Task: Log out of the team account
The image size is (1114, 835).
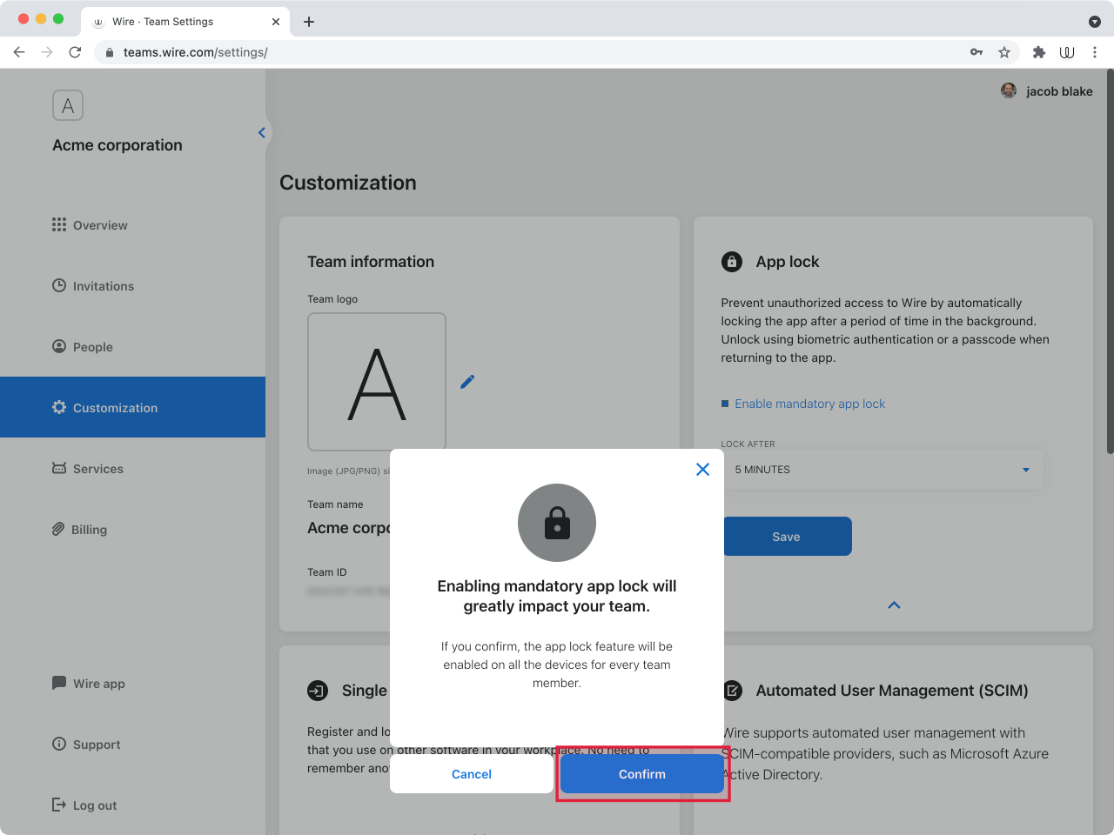Action: click(95, 805)
